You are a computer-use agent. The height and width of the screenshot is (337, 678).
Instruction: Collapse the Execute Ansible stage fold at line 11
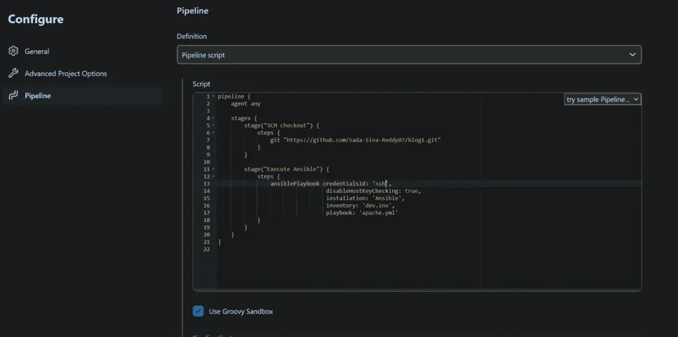click(213, 169)
